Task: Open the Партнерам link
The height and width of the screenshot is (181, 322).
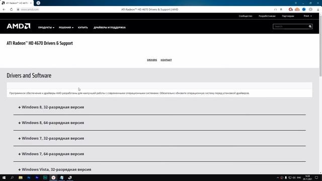Action: (288, 16)
